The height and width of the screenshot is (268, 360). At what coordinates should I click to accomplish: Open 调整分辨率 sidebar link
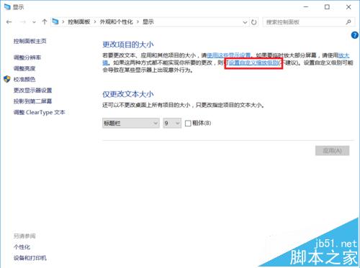27,57
